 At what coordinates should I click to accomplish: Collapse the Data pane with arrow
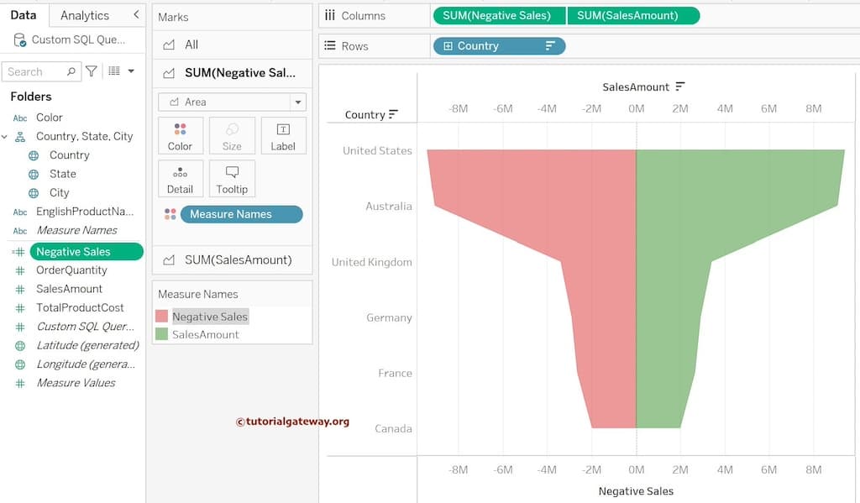[136, 15]
